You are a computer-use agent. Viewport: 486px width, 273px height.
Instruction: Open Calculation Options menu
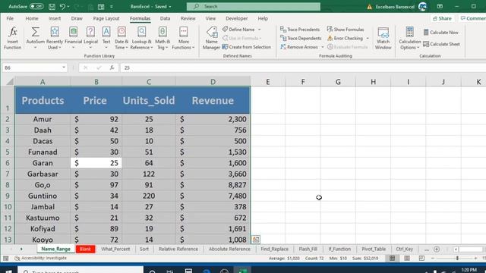(409, 38)
